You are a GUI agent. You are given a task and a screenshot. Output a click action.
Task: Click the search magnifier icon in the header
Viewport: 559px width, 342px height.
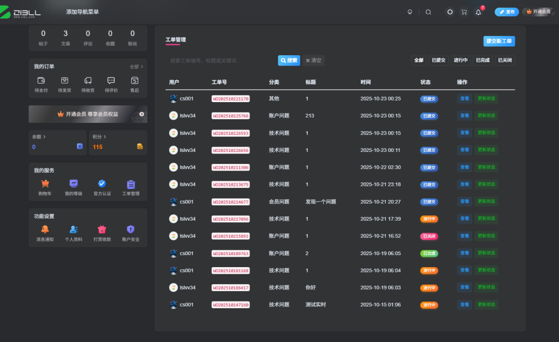(x=428, y=11)
